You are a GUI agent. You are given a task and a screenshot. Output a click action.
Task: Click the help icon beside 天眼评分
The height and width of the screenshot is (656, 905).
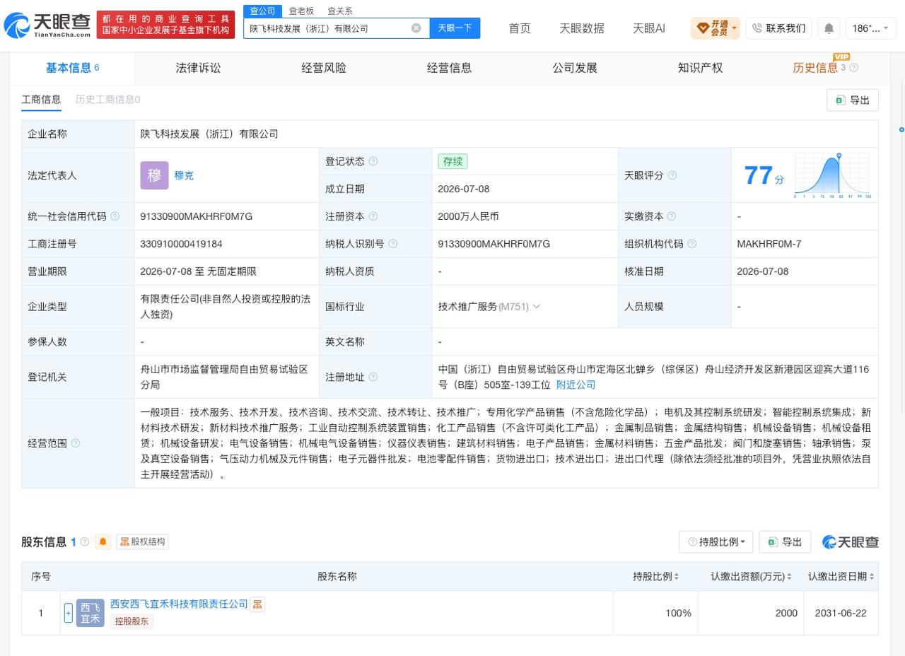pos(672,175)
